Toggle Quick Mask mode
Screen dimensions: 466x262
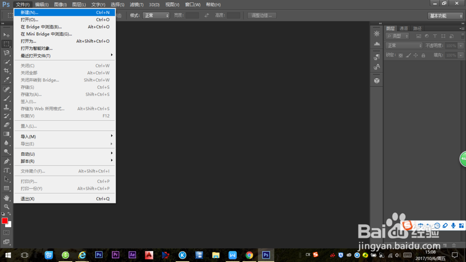click(6, 233)
